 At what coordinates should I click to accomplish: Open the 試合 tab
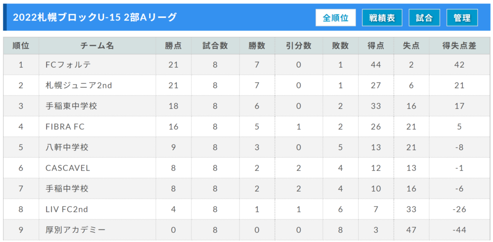tap(424, 18)
